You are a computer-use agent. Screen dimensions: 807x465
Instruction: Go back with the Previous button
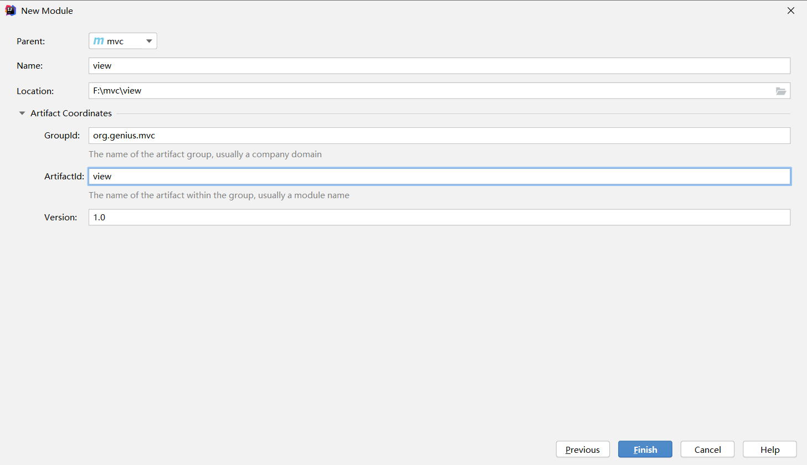583,449
